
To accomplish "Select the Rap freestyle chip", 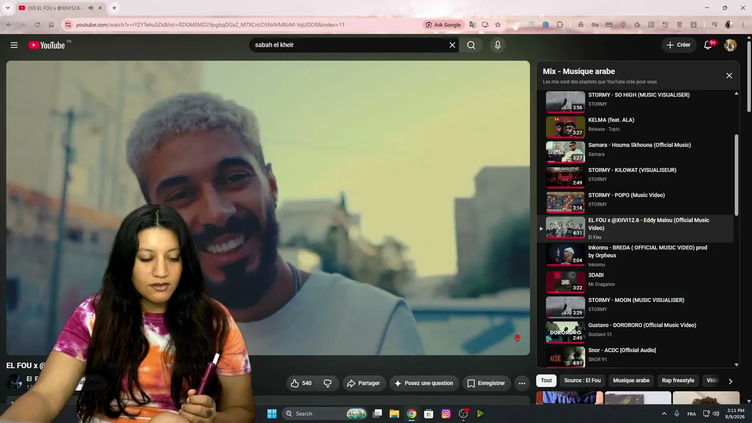I will (x=678, y=381).
